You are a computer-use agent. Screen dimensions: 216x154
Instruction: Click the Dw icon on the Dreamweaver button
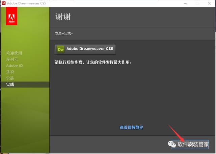coord(61,49)
